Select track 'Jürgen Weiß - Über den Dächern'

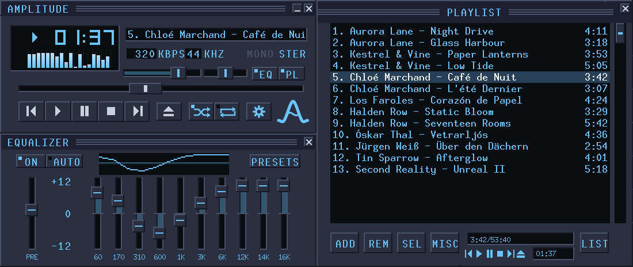[470, 146]
